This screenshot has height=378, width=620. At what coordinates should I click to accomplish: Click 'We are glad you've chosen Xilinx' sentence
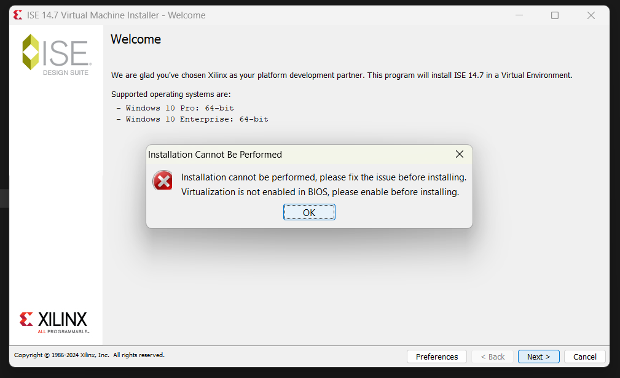click(342, 75)
